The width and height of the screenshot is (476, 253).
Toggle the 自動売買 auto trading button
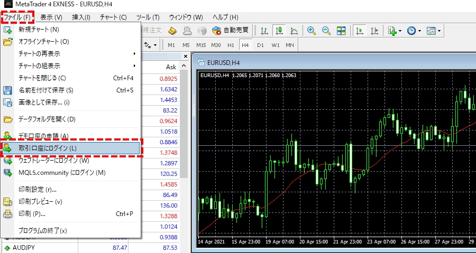coord(232,31)
